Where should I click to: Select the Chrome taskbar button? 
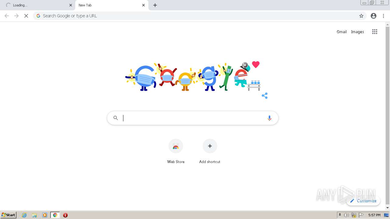(55, 215)
